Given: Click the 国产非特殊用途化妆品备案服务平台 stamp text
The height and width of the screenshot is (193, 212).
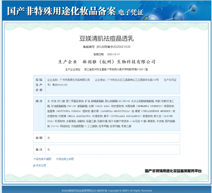Looking at the screenshot, I should [x=173, y=171].
